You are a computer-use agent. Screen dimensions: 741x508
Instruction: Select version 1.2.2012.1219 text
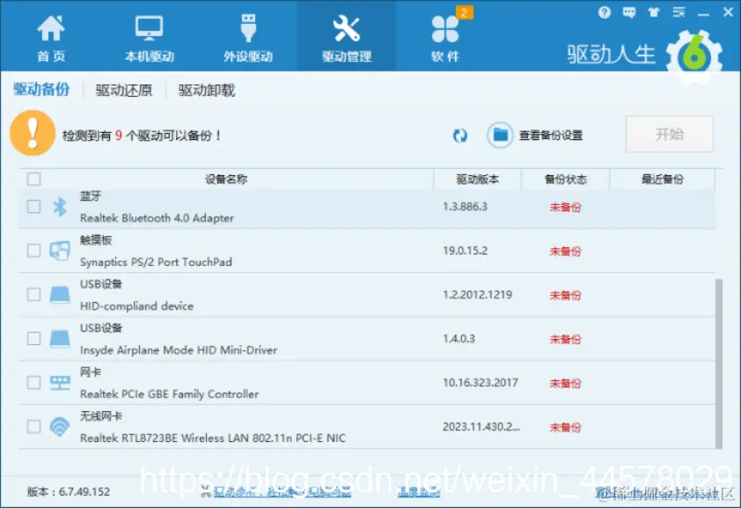477,294
